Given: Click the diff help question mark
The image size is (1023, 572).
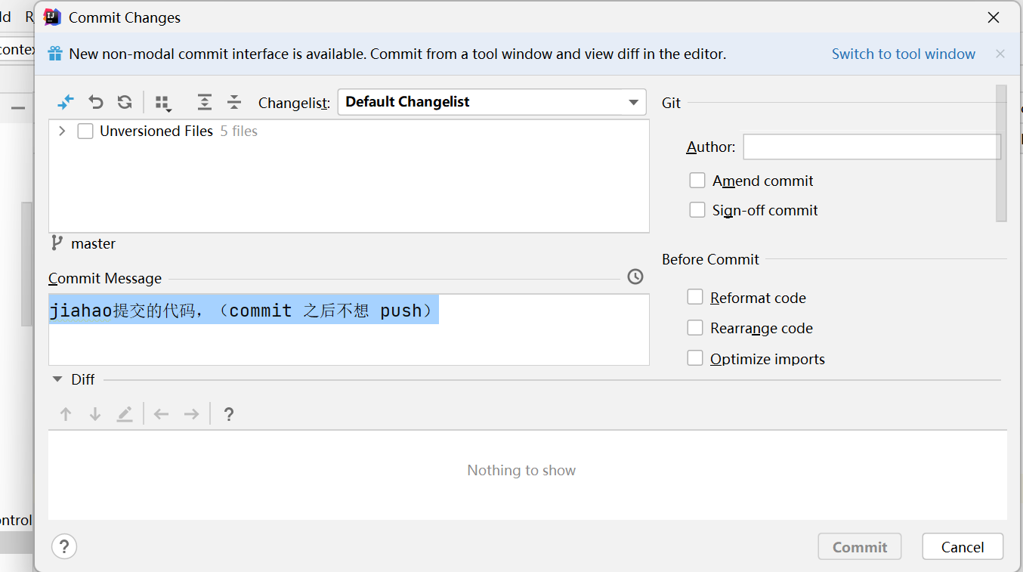Looking at the screenshot, I should point(229,414).
